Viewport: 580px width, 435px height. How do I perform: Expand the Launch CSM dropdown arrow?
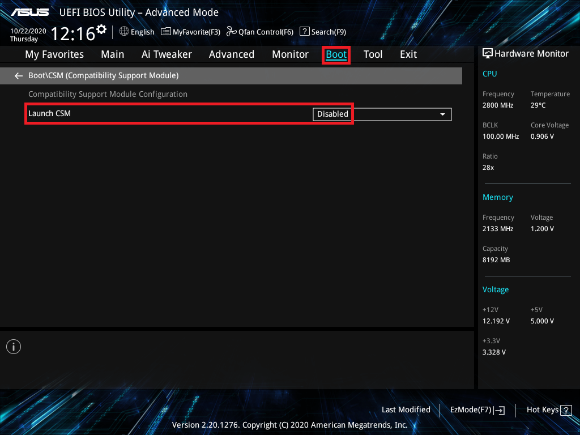(442, 114)
